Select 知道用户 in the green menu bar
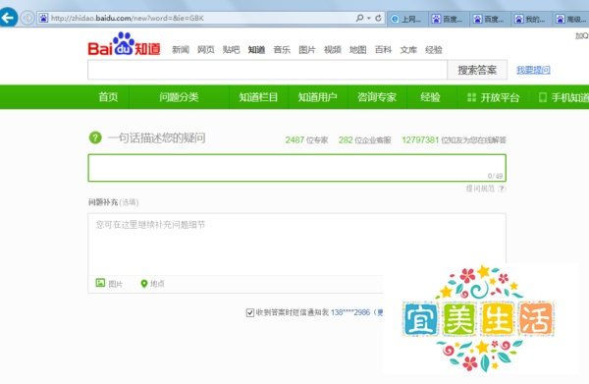The height and width of the screenshot is (384, 589). (x=318, y=97)
